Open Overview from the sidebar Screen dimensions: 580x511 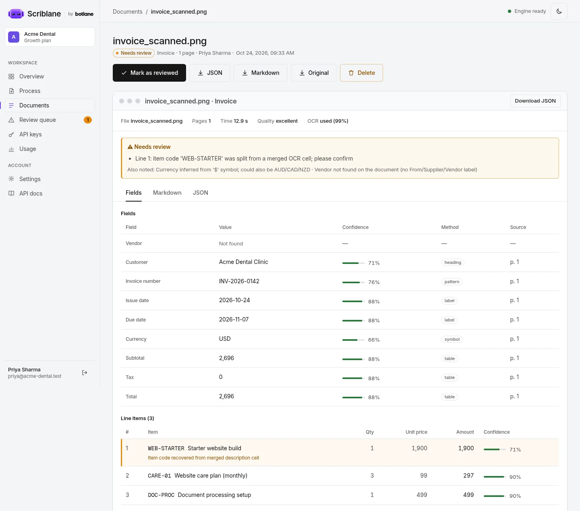(x=50, y=76)
